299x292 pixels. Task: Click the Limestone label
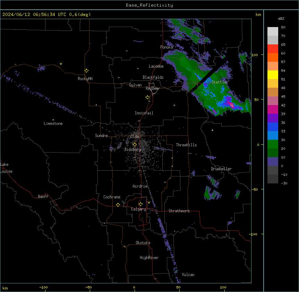tap(53, 123)
